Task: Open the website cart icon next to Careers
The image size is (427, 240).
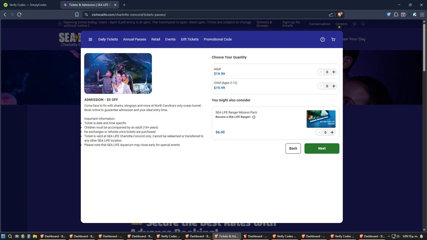Action: (354, 24)
